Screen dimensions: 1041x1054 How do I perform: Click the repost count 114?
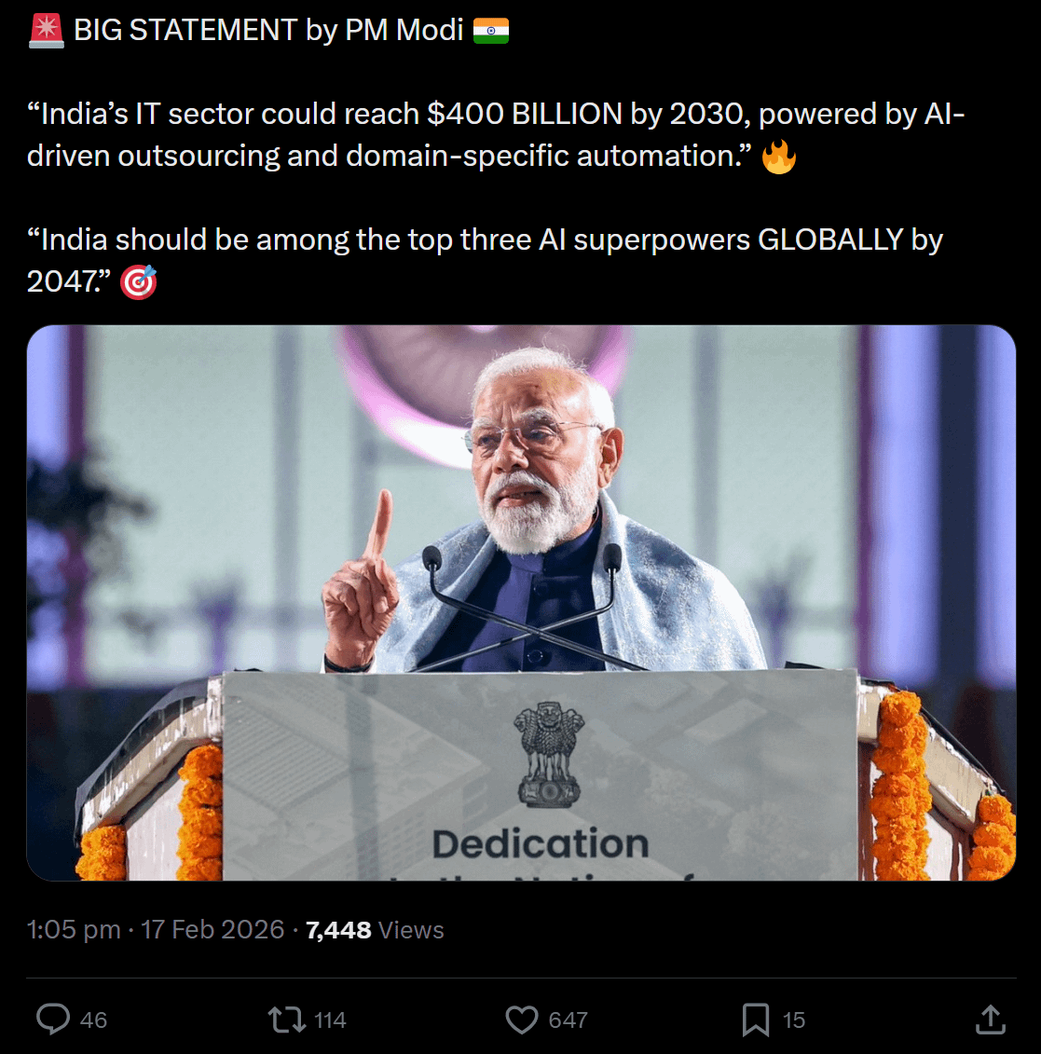[x=330, y=1020]
